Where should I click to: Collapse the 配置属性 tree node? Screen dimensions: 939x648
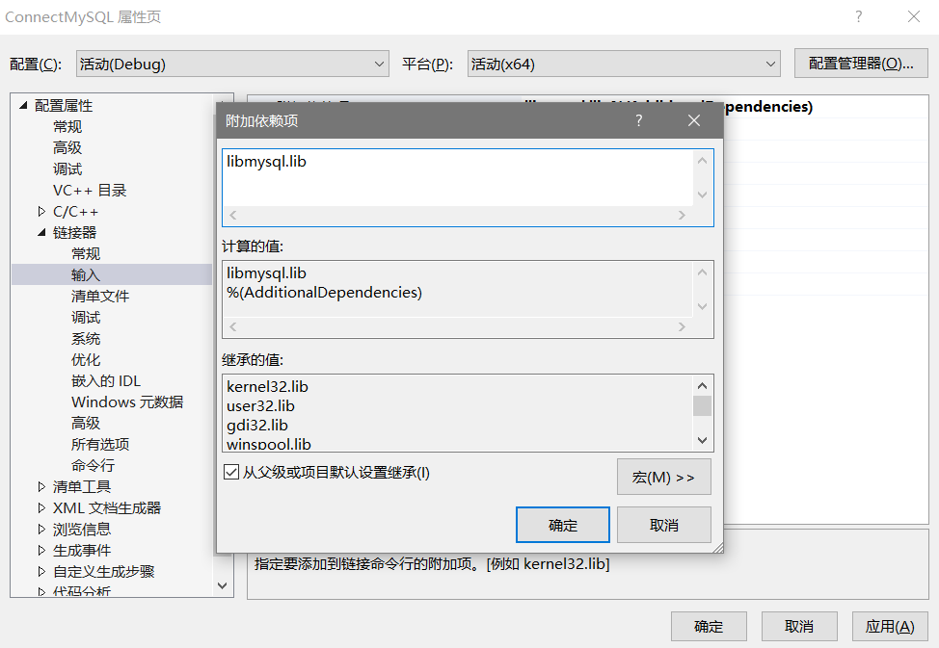[x=23, y=106]
